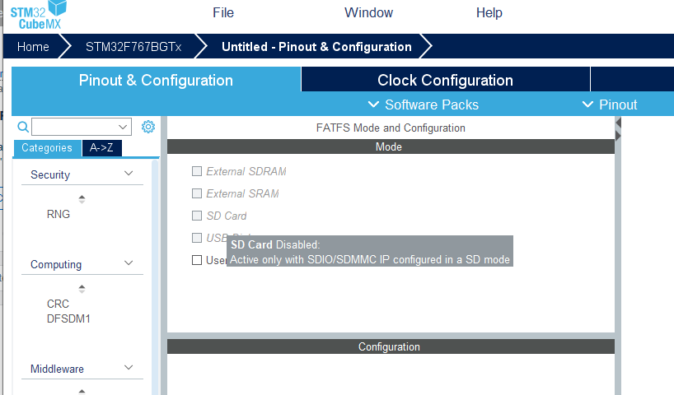This screenshot has height=395, width=674.
Task: Toggle SD Card checkbox
Action: [x=196, y=216]
